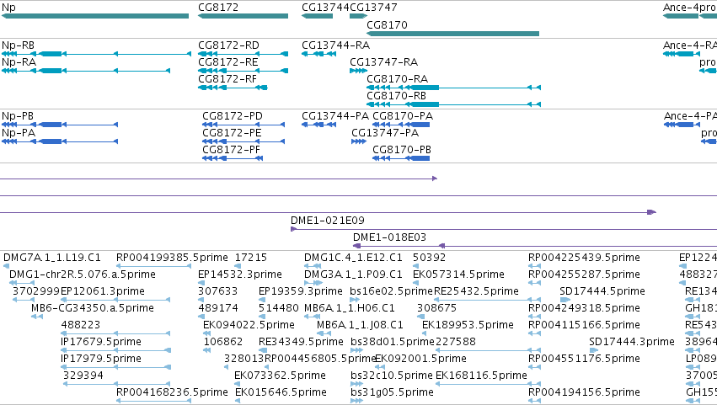This screenshot has width=717, height=405.
Task: Select EST label RP004199385.5prime
Action: [172, 258]
